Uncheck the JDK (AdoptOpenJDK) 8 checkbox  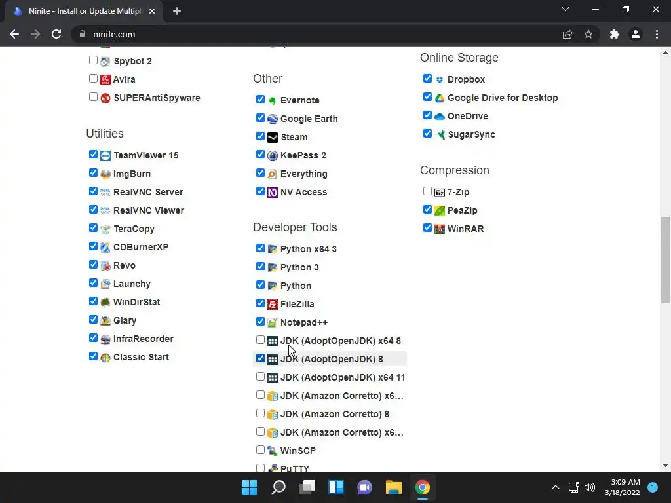click(x=260, y=358)
